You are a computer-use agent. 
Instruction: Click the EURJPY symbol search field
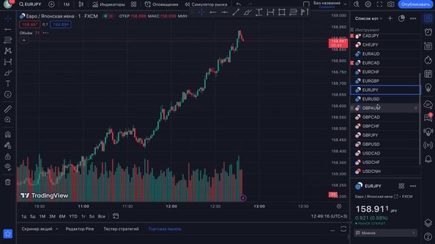(30, 5)
